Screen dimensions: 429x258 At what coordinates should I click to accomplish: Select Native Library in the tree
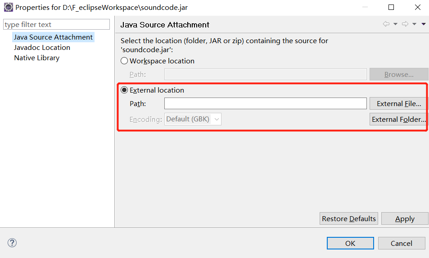click(x=36, y=58)
